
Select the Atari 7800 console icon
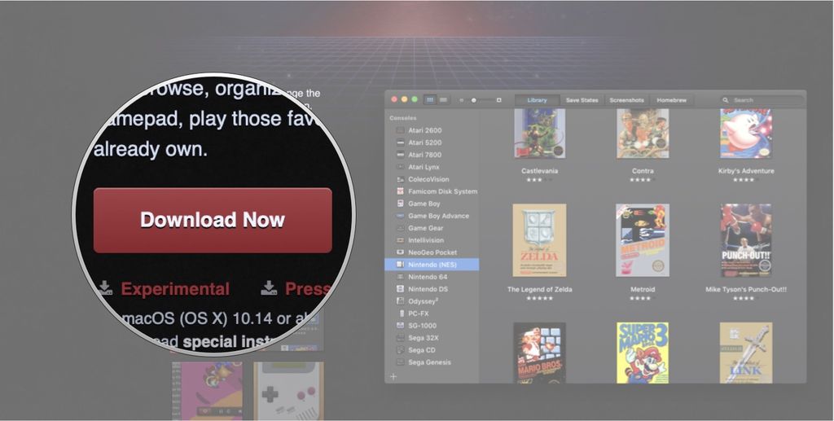pos(401,155)
